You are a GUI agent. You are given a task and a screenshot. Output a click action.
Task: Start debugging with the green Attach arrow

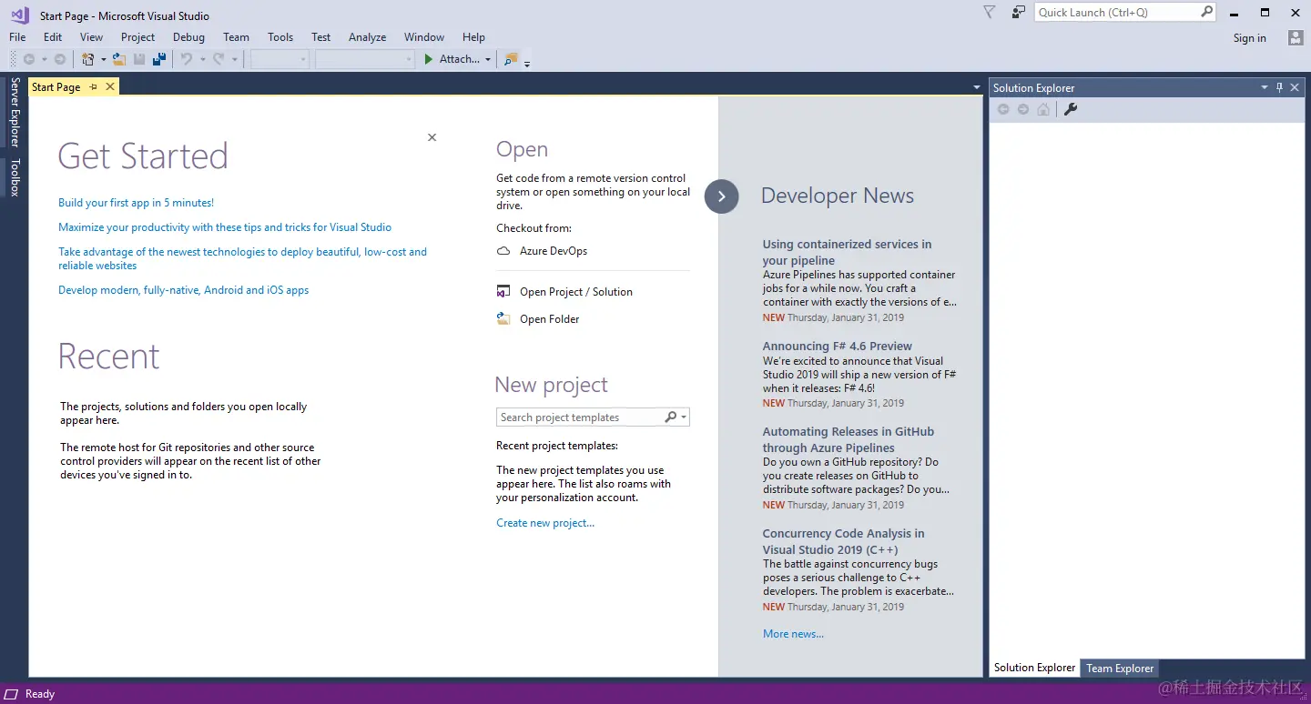point(429,58)
